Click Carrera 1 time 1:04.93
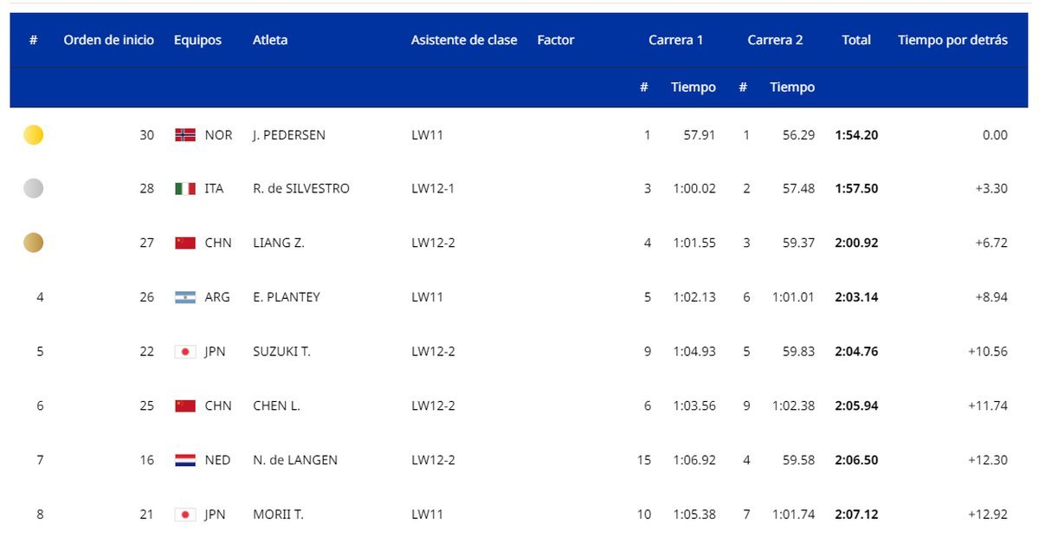The width and height of the screenshot is (1039, 545). (x=694, y=352)
